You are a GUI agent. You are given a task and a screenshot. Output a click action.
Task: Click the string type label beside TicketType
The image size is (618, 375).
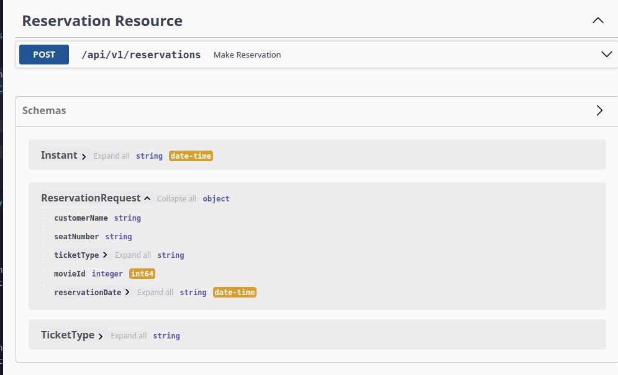tap(166, 335)
